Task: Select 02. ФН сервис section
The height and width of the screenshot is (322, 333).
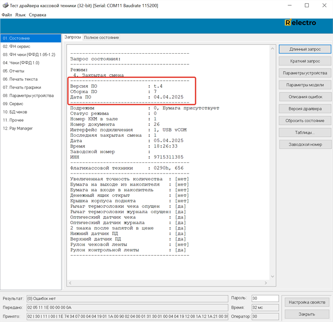Action: pos(31,46)
